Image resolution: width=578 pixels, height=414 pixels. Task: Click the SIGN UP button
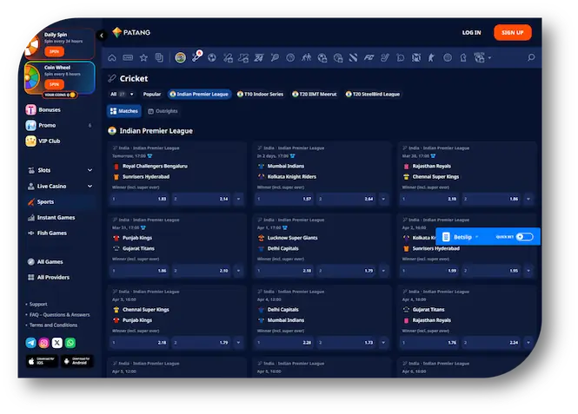(512, 32)
